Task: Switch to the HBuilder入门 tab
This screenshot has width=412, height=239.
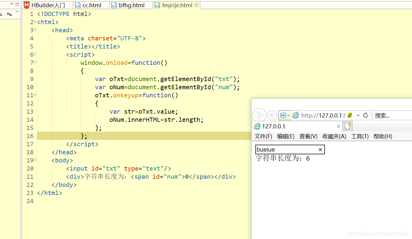Action: click(48, 5)
